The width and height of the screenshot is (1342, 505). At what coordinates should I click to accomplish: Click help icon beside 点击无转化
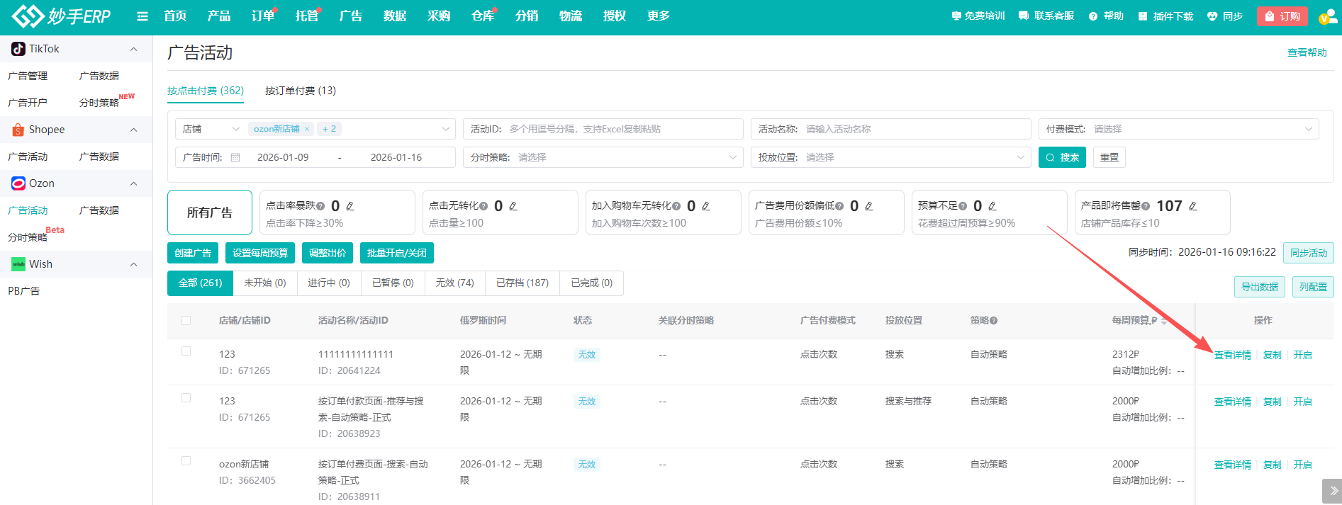tap(483, 206)
